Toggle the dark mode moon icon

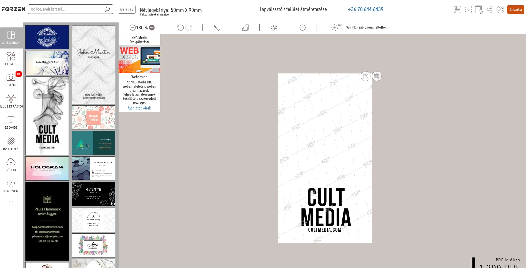click(x=500, y=9)
